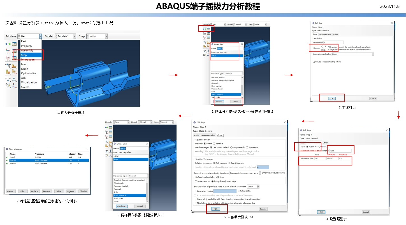This screenshot has width=406, height=225.
Task: Select Nlgeom On radio button
Action: click(x=322, y=50)
